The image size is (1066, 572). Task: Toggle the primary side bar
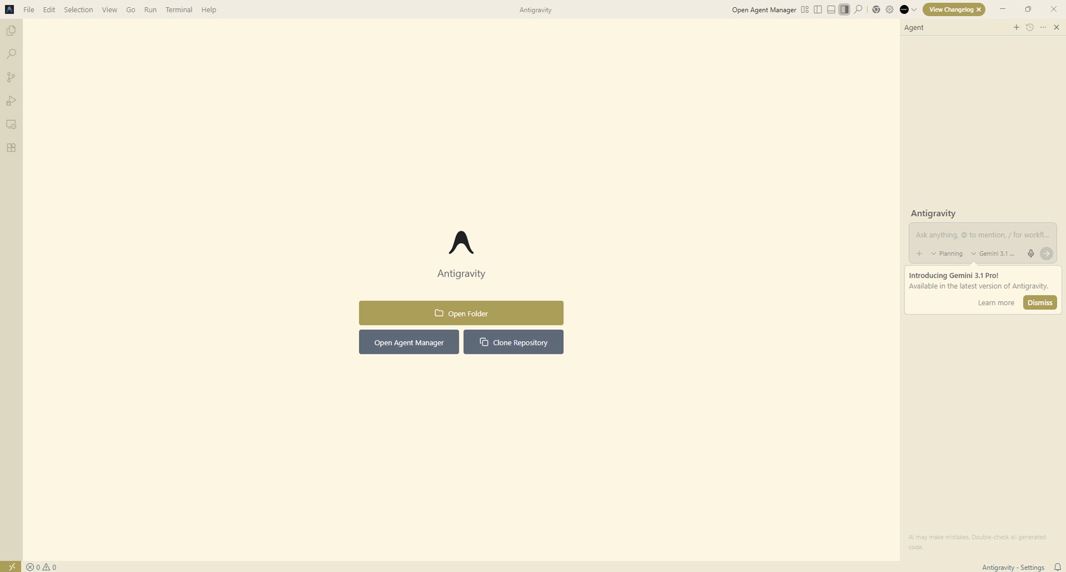tap(818, 9)
